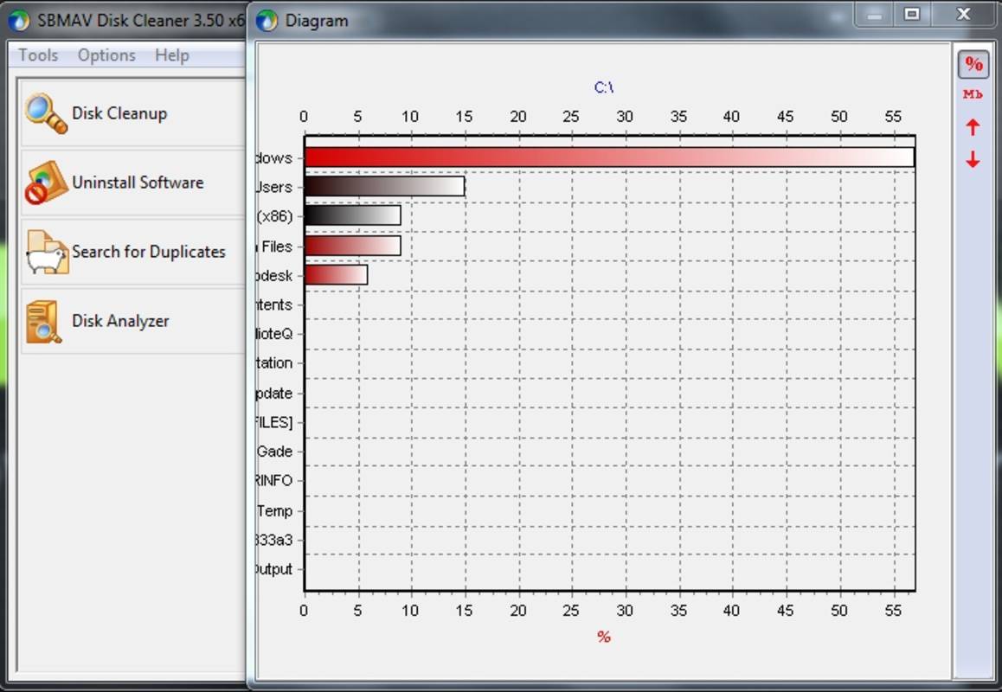Click Uninstall Software button label
Screen dimensions: 1002x692
[138, 183]
